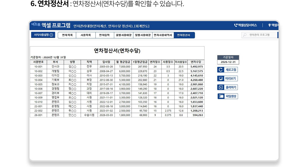Switch to the 연차목록 tab
The width and height of the screenshot is (308, 167).
[x=67, y=35]
